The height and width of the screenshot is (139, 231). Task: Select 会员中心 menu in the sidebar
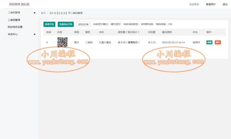click(13, 34)
